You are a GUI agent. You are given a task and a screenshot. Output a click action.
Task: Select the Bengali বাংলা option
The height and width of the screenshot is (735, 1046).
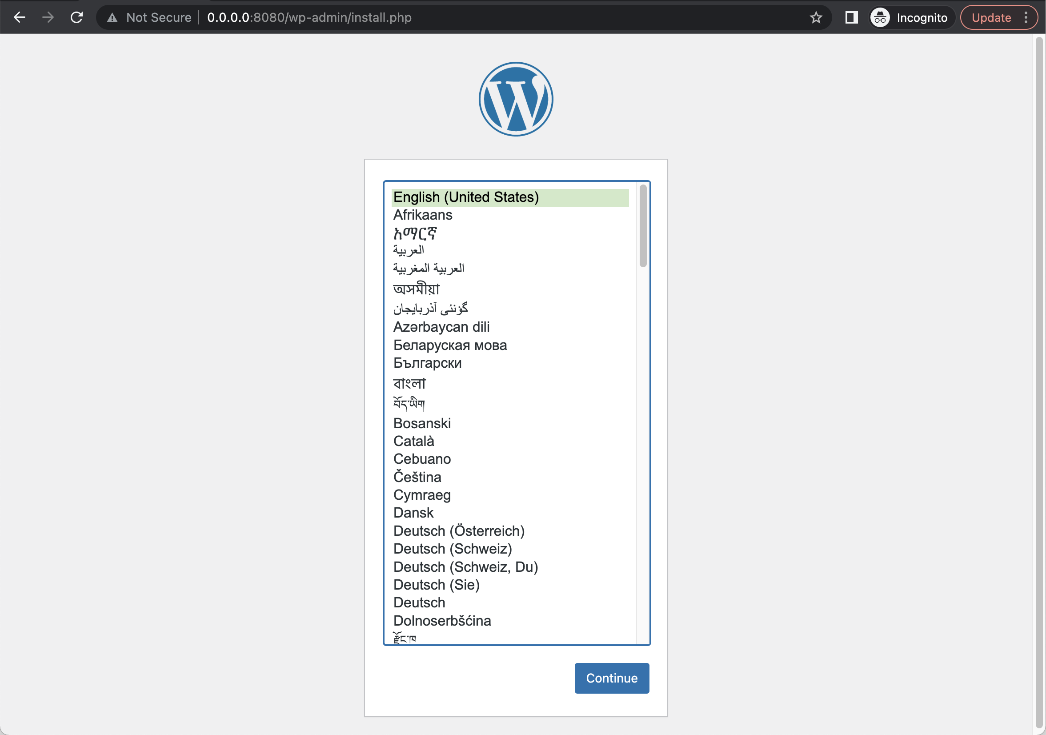click(x=510, y=383)
